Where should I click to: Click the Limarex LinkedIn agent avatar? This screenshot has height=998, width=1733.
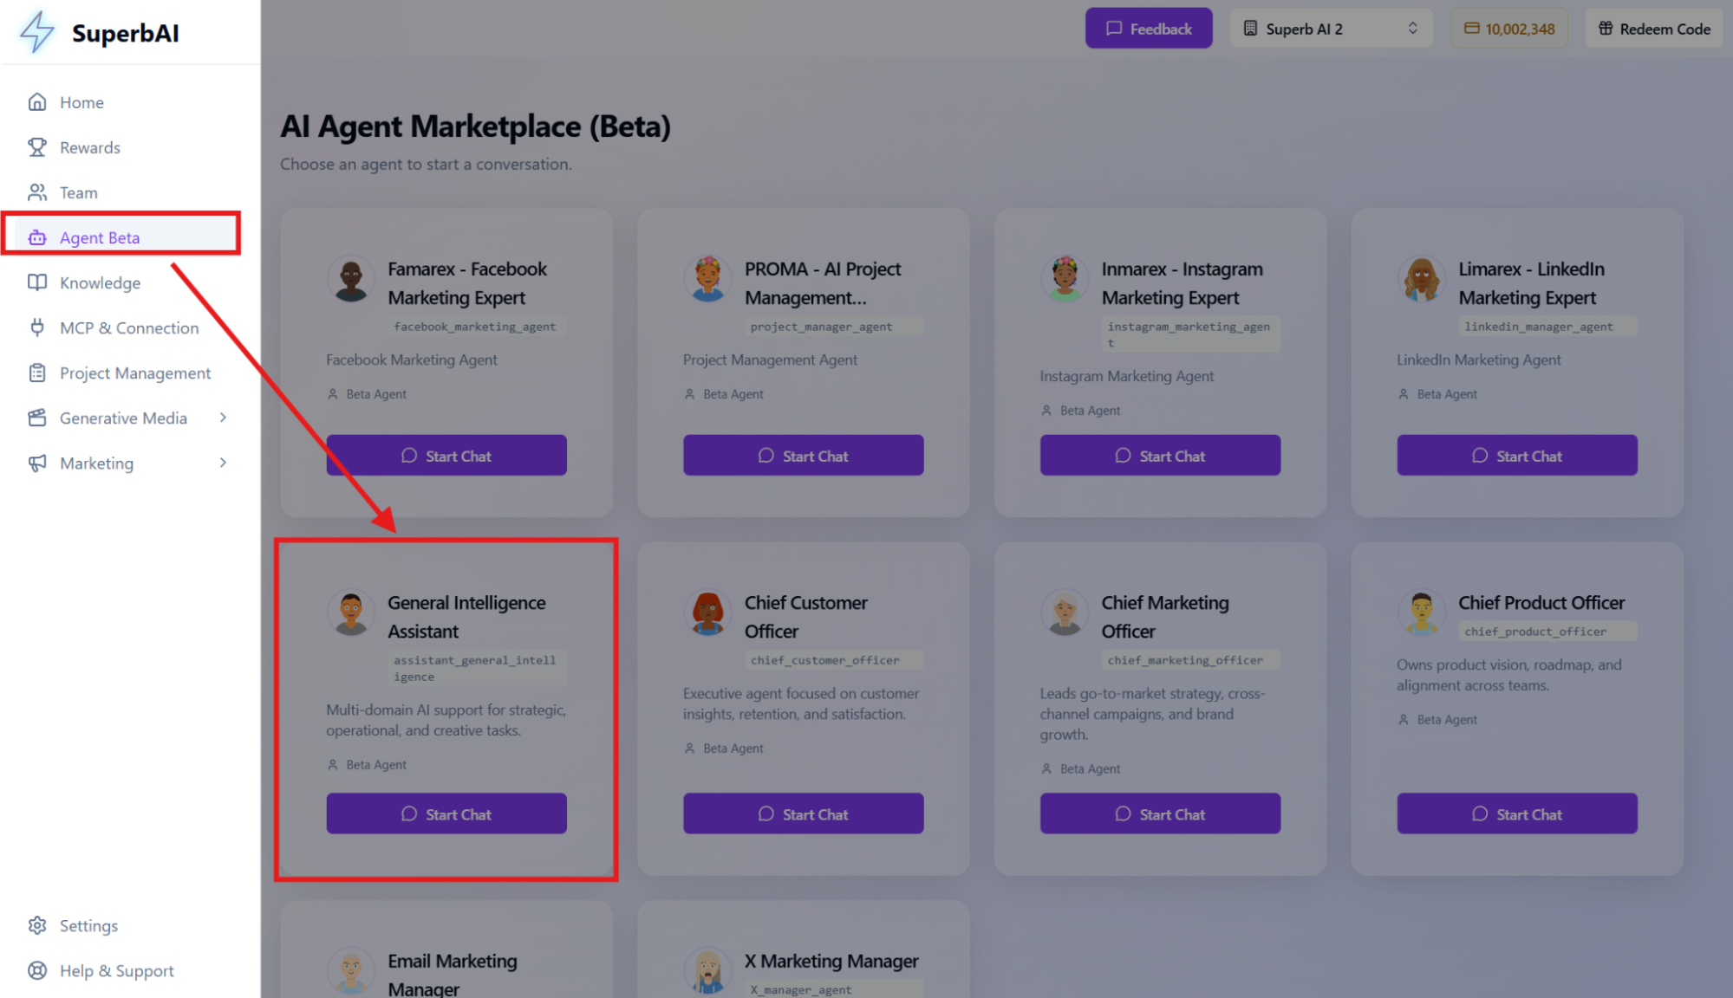1422,279
